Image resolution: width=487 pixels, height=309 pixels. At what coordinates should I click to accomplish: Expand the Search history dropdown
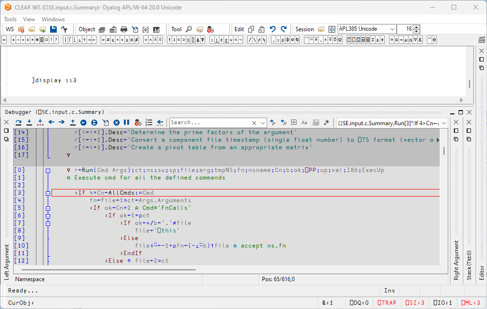tap(263, 122)
